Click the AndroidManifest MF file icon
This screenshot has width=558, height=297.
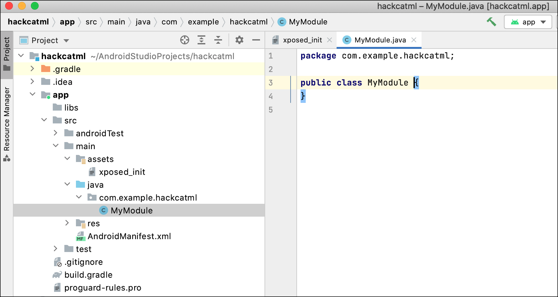point(80,236)
